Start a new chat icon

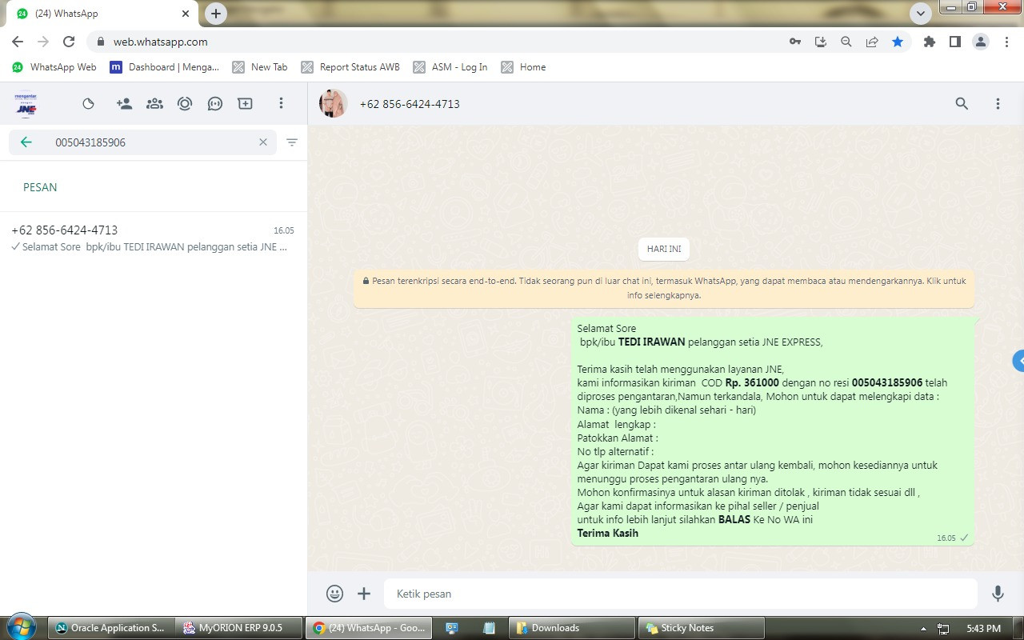[246, 103]
